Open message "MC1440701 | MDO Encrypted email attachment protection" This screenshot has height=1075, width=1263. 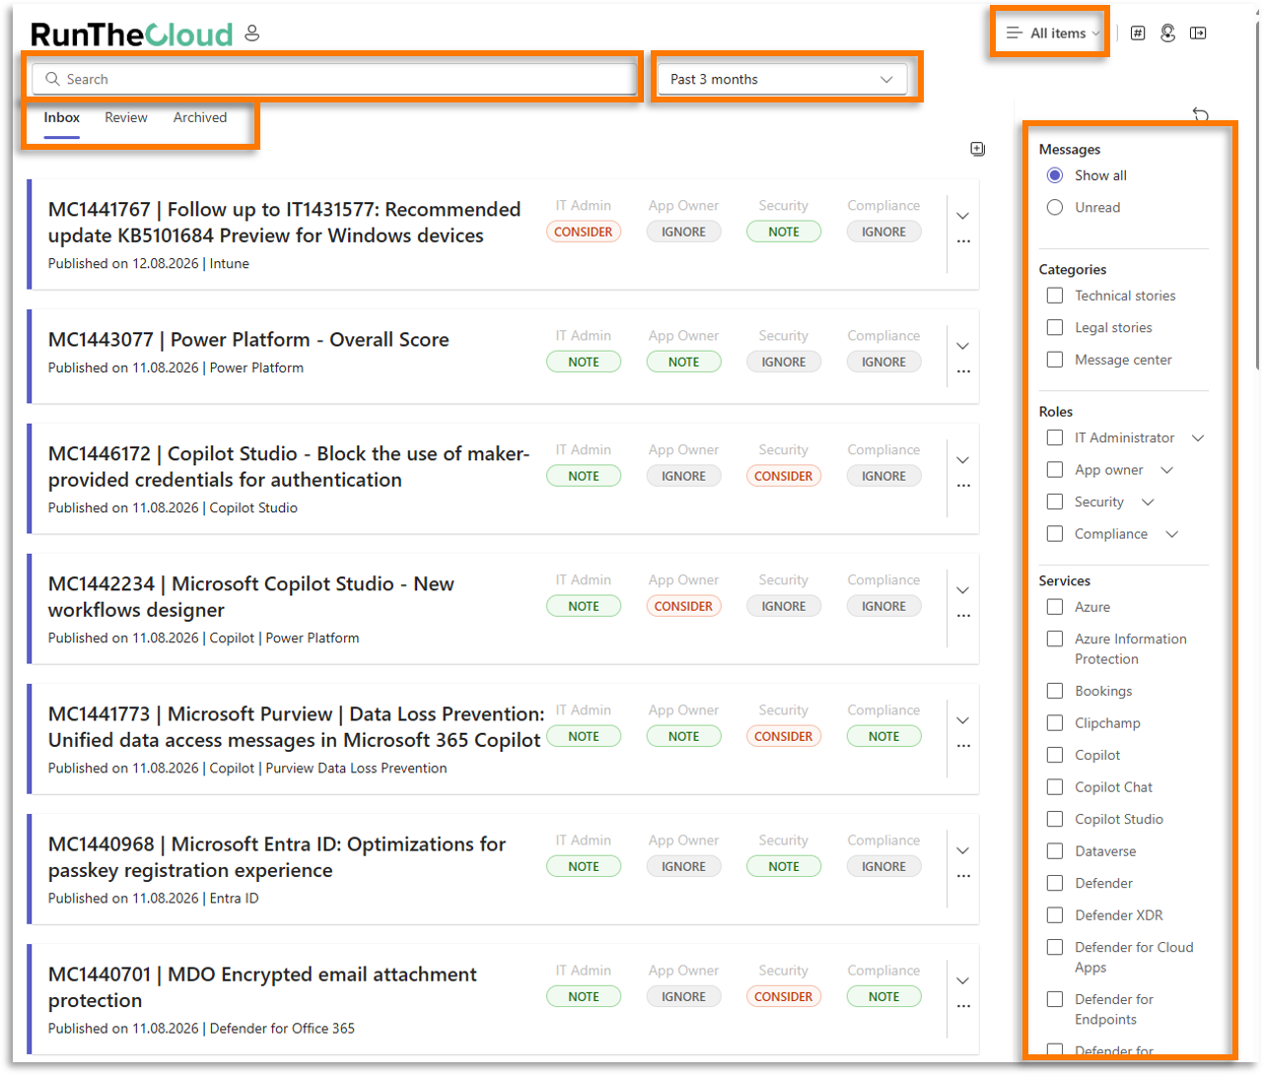262,987
